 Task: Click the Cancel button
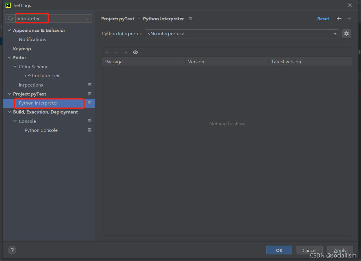coord(309,250)
